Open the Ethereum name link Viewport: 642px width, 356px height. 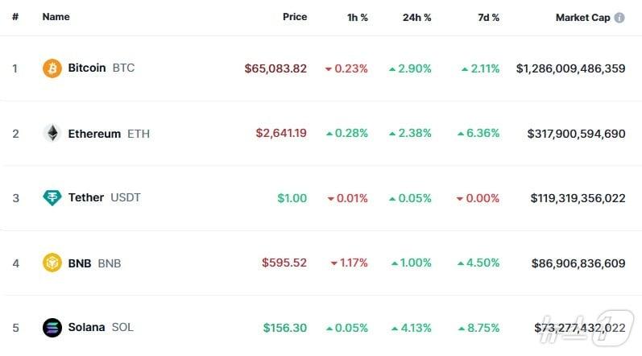pos(94,134)
